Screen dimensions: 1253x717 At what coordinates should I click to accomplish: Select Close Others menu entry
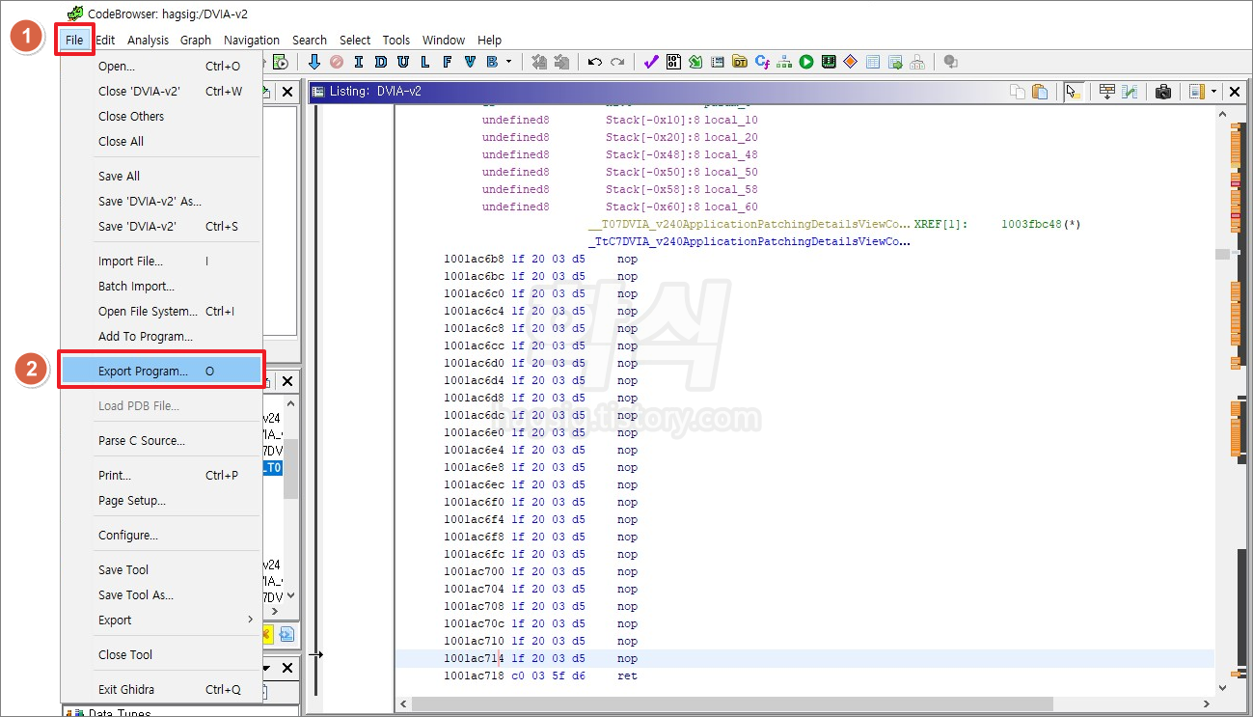coord(161,117)
